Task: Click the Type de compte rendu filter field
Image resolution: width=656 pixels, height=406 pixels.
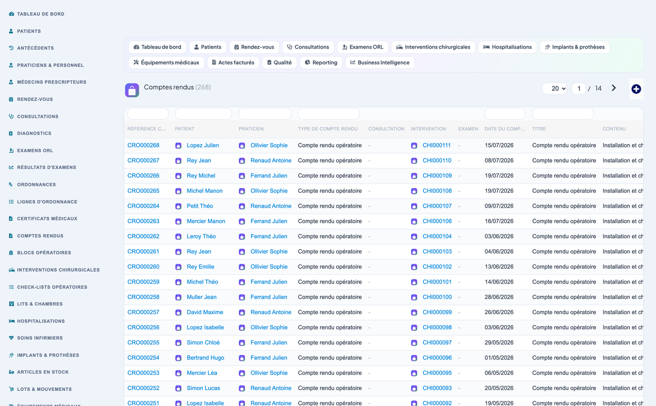Action: click(x=329, y=114)
